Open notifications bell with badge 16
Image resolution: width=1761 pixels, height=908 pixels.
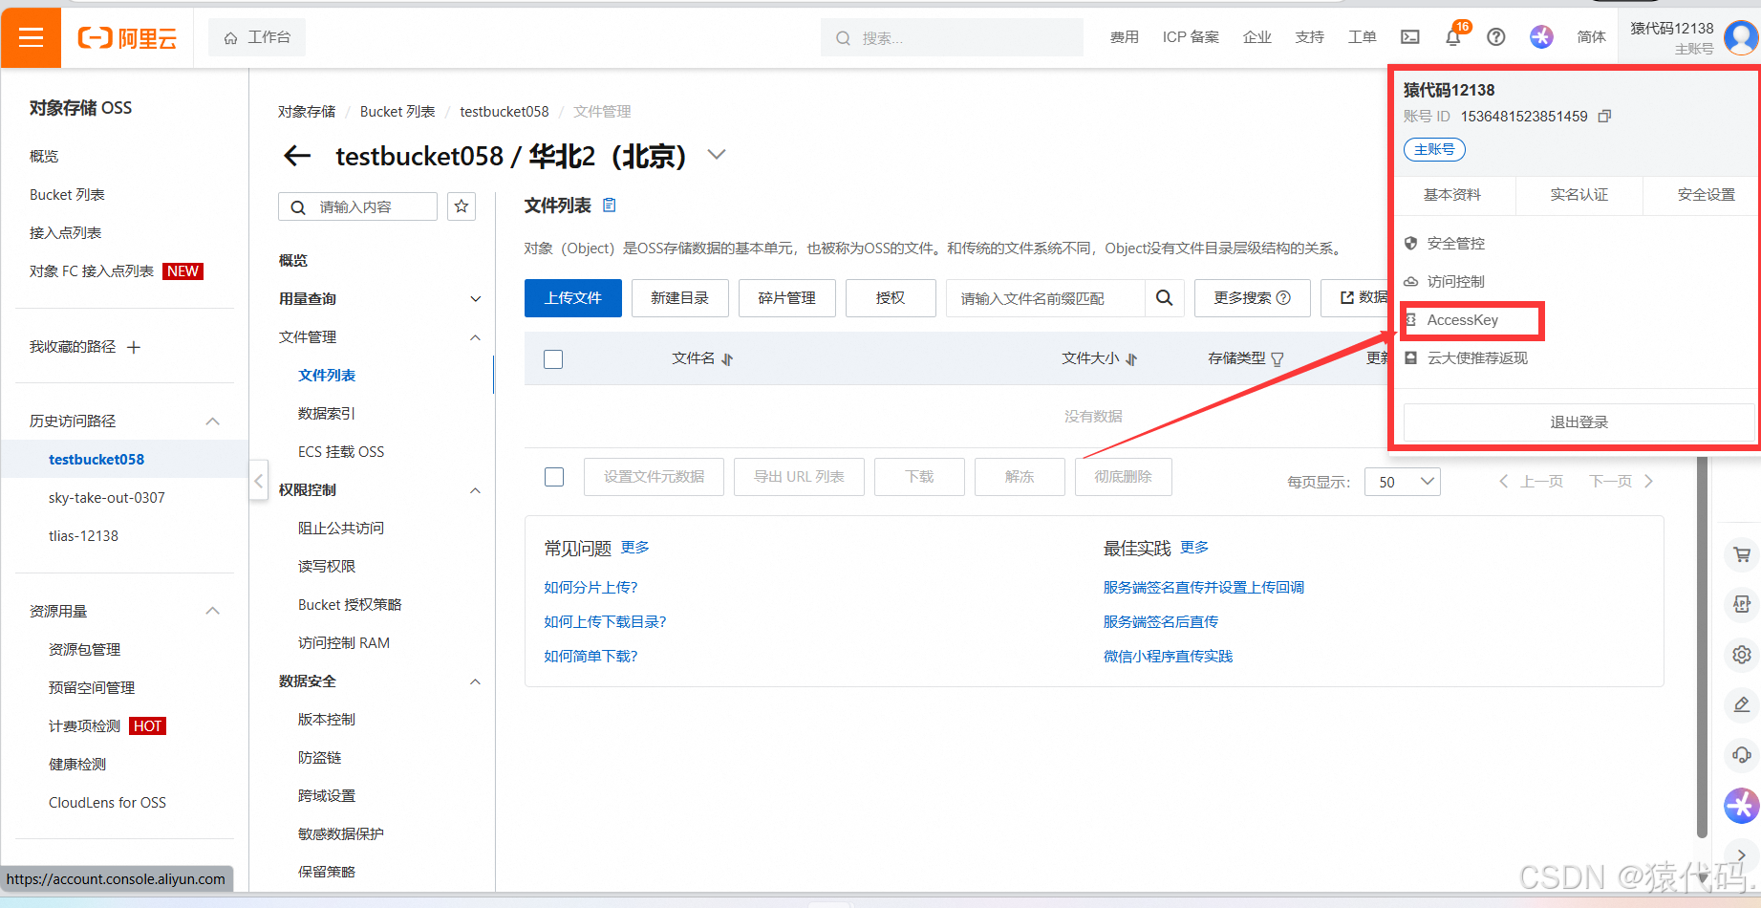click(x=1453, y=37)
